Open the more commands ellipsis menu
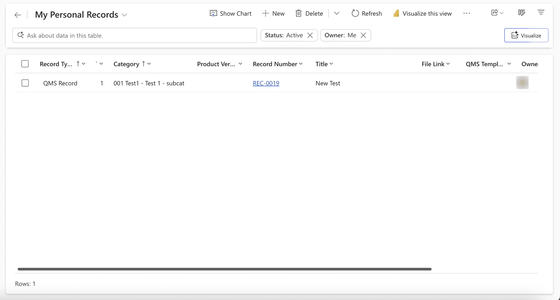Screen dimensions: 560x300 [467, 13]
